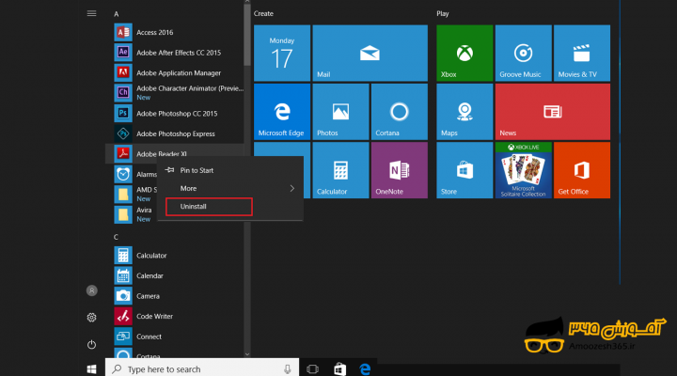Open Microsoft Solitaire Collection tile
This screenshot has height=376, width=677.
coord(524,170)
